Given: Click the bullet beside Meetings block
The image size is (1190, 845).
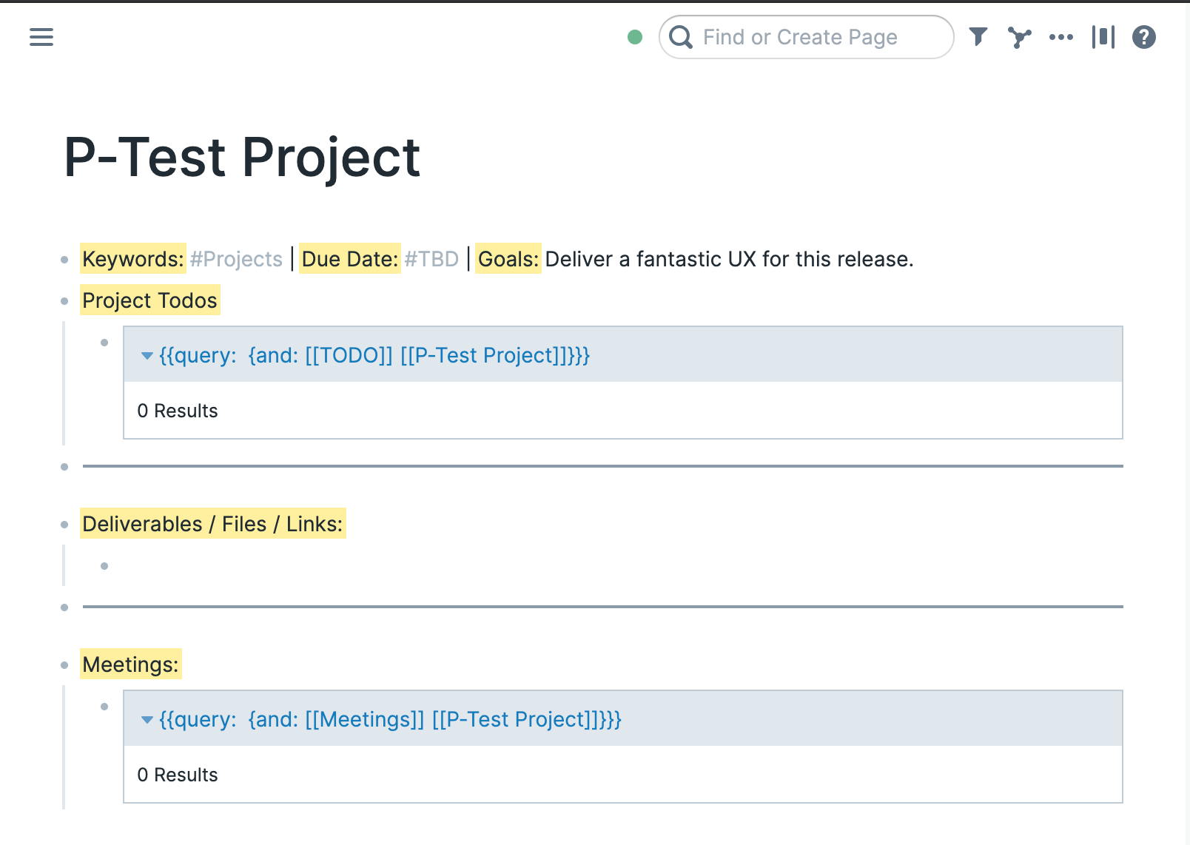Looking at the screenshot, I should point(64,664).
